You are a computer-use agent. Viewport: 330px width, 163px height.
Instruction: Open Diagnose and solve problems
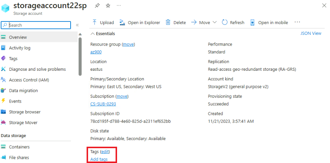(37, 69)
